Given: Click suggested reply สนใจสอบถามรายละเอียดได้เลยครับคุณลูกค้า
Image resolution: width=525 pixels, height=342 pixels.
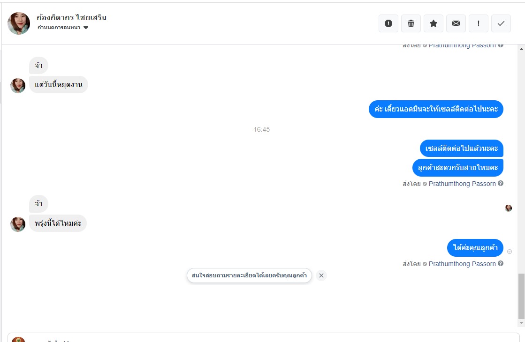Looking at the screenshot, I should tap(249, 275).
